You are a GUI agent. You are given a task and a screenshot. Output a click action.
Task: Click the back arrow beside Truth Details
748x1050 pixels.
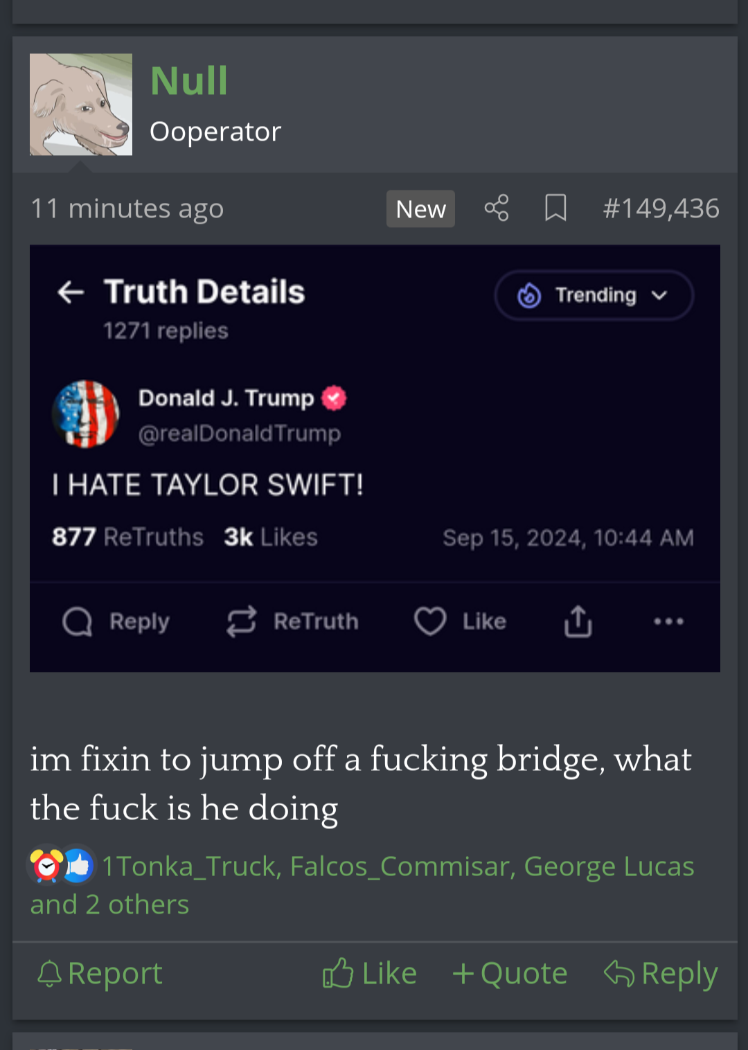[71, 292]
